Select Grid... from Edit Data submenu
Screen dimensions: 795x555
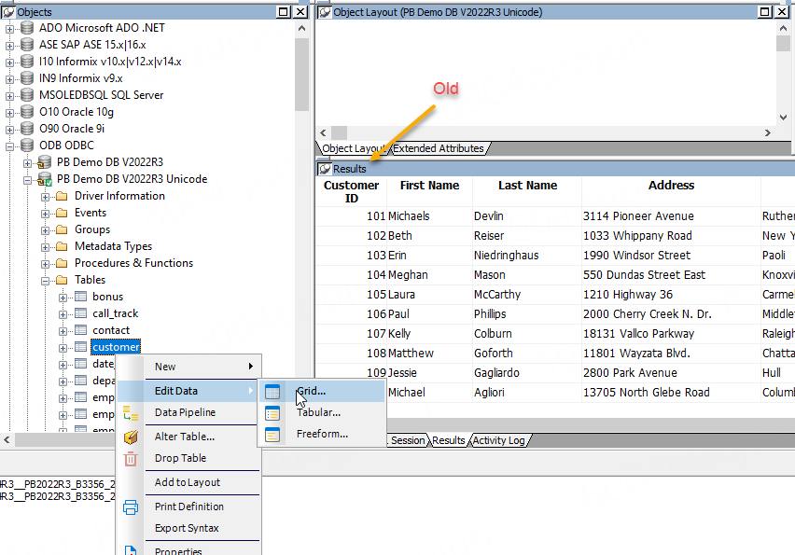(312, 391)
